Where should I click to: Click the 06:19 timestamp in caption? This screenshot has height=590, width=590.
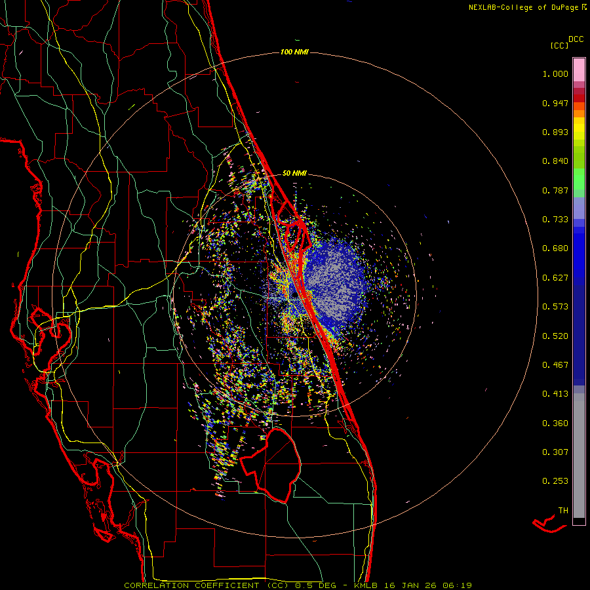pos(456,585)
